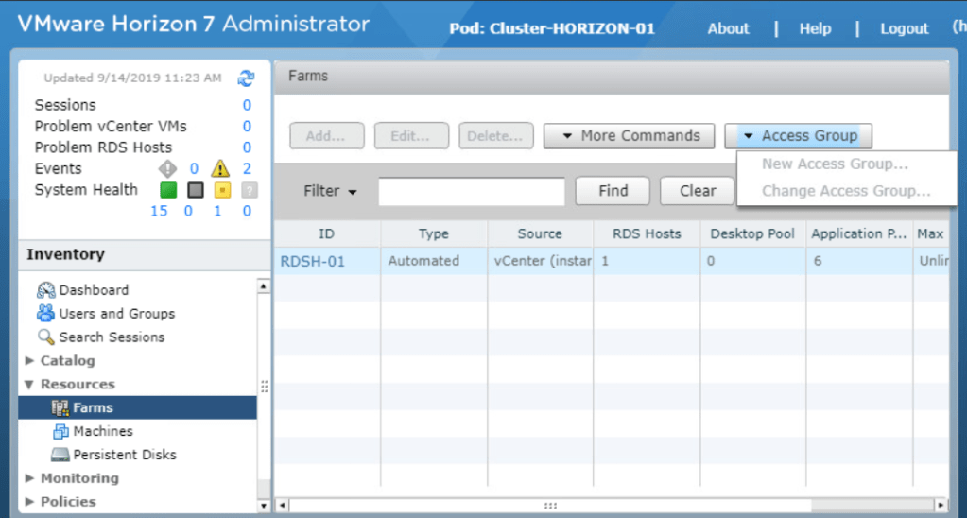967x518 pixels.
Task: Click the yellow Events warning triangle icon
Action: point(220,169)
